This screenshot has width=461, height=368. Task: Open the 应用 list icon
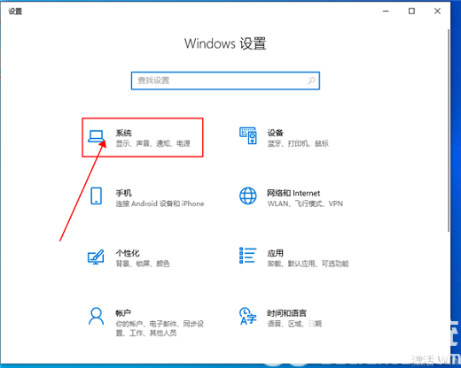pyautogui.click(x=247, y=256)
